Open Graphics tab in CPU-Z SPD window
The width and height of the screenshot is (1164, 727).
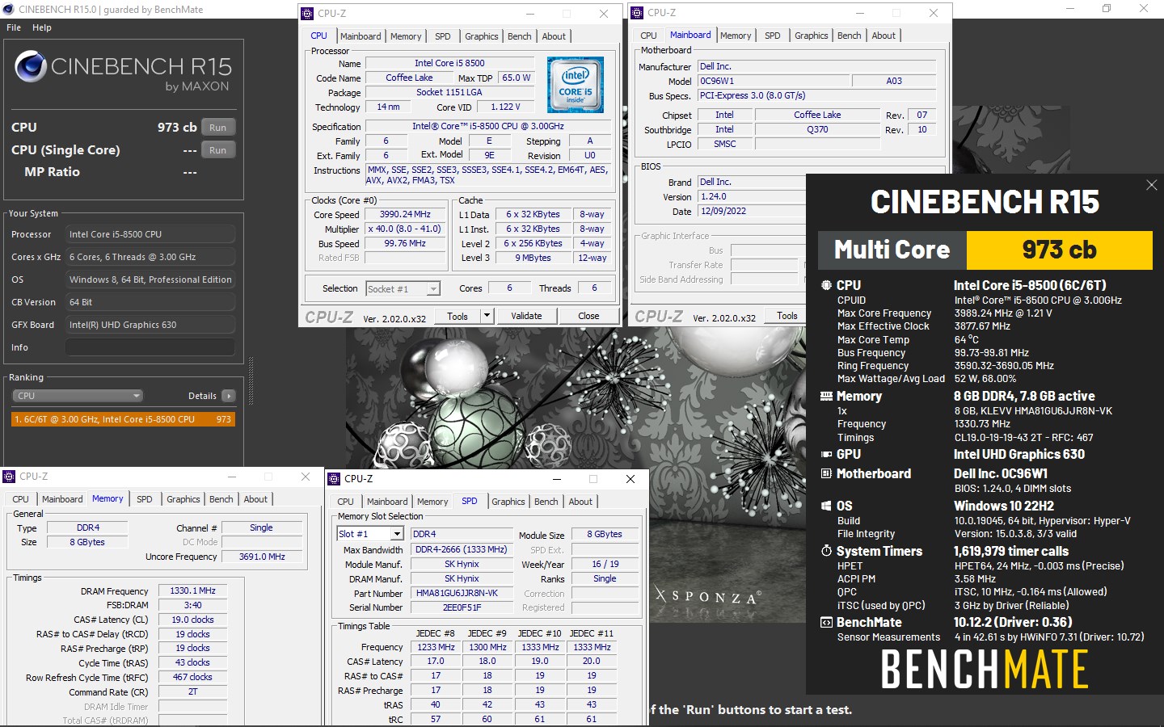[x=508, y=502]
